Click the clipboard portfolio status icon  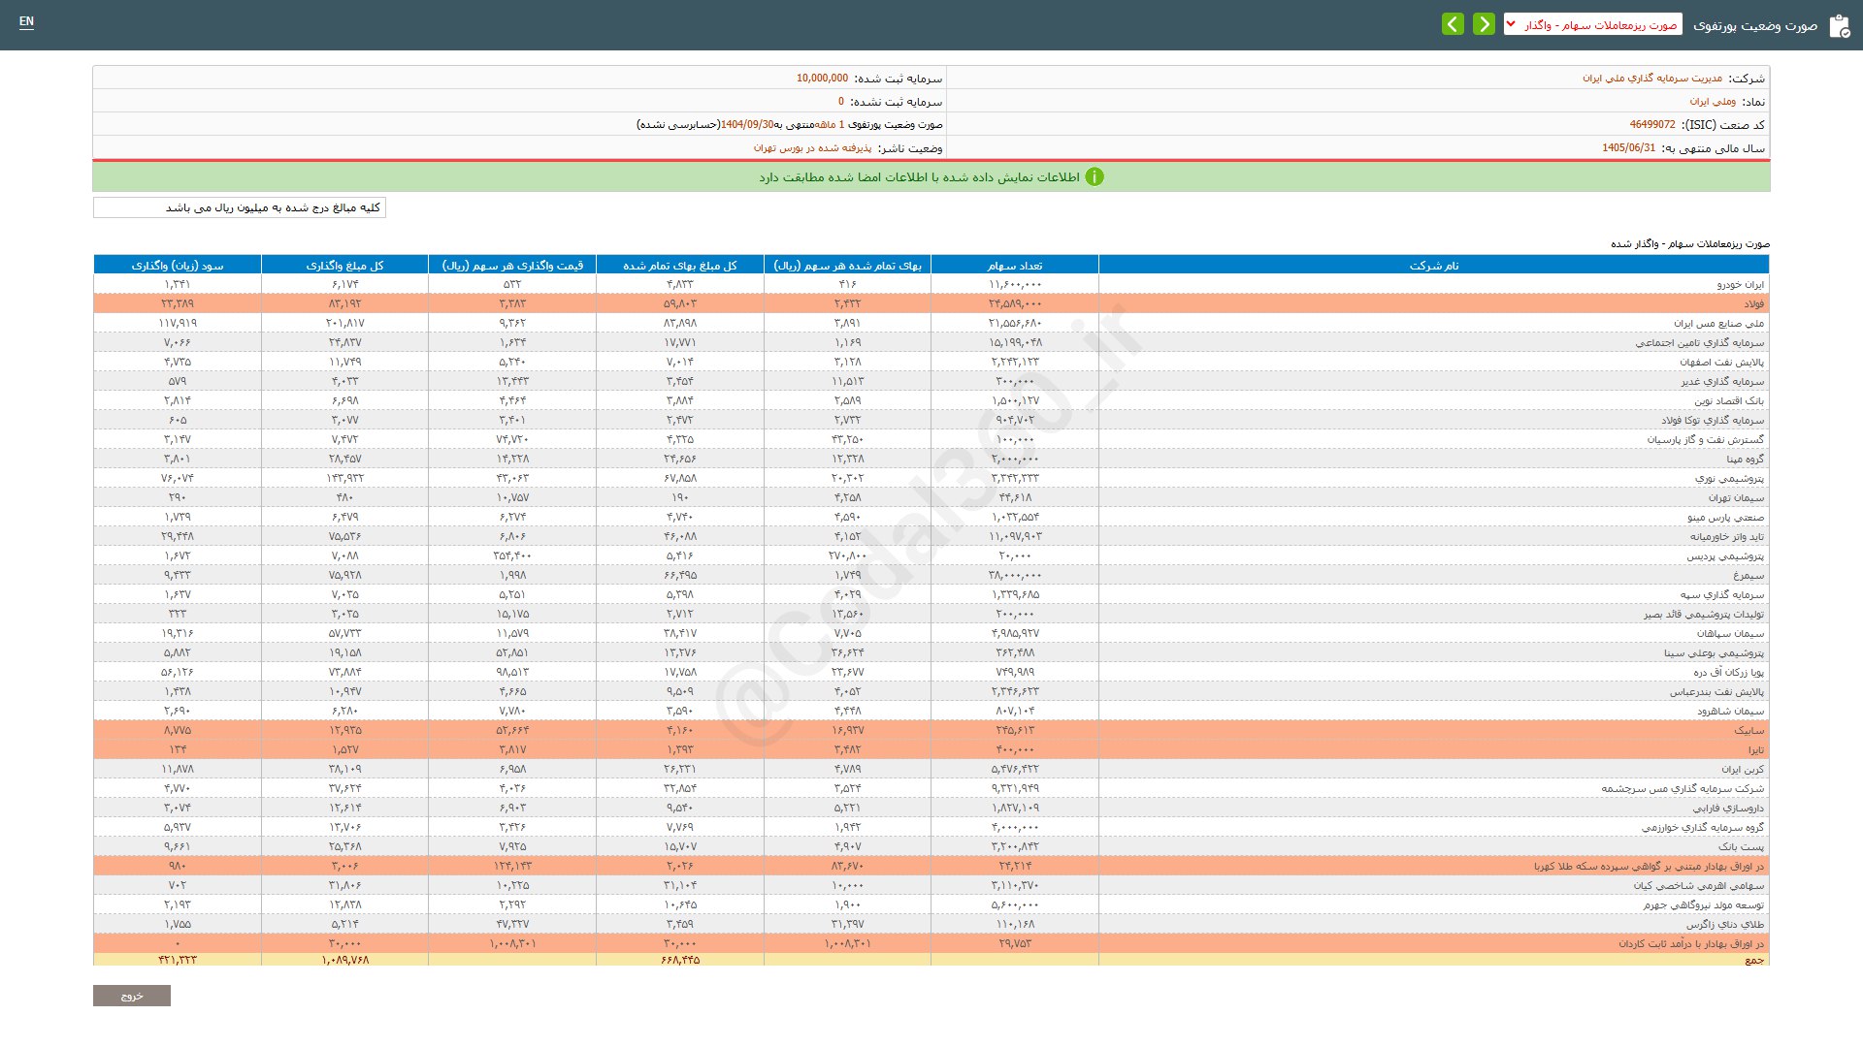coord(1839,26)
